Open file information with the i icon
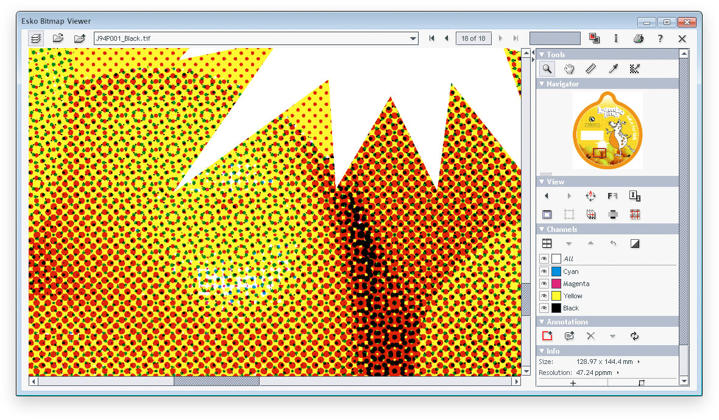Image resolution: width=719 pixels, height=420 pixels. coord(616,38)
